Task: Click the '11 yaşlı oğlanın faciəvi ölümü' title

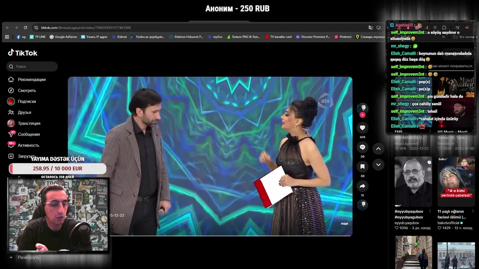Action: tap(451, 214)
